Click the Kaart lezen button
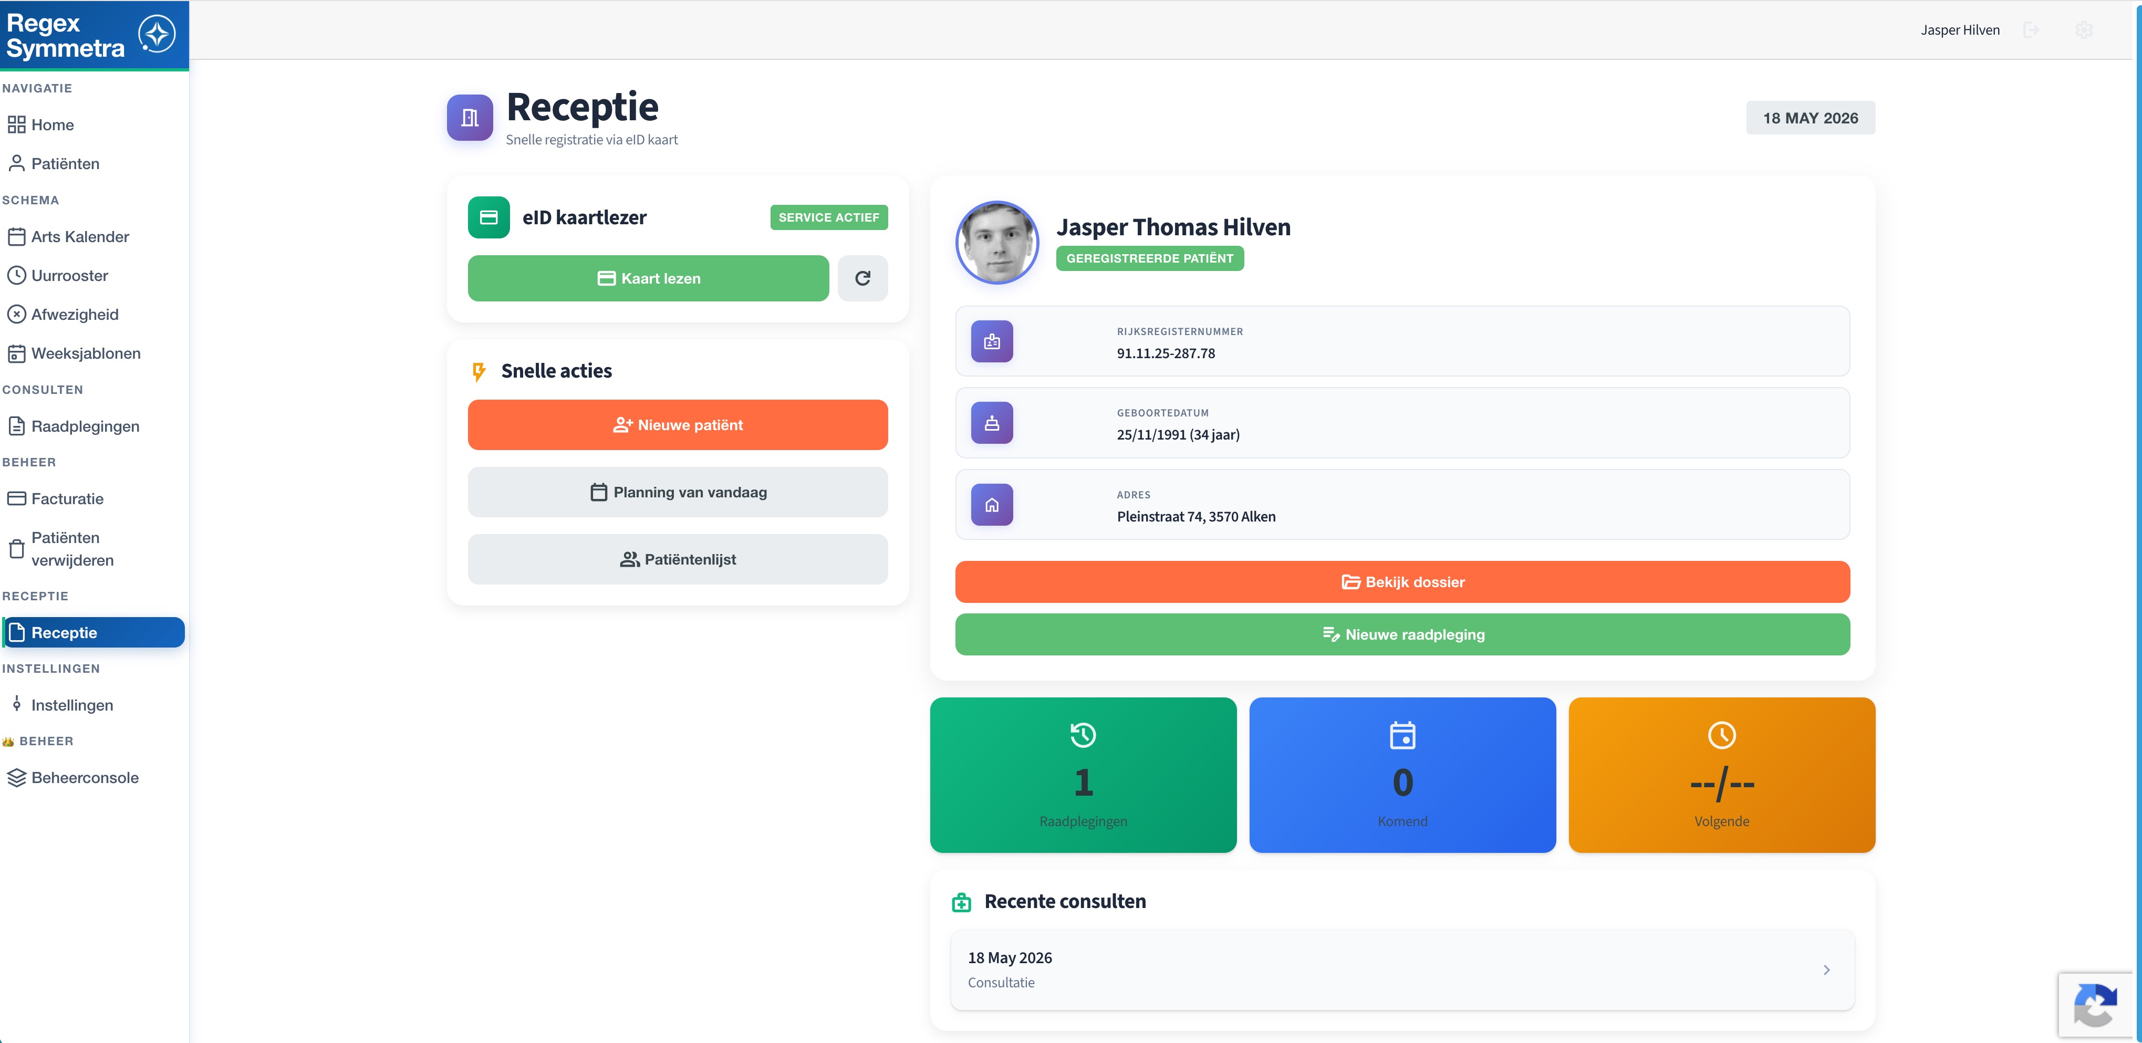Screen dimensions: 2142x1043 coord(649,278)
